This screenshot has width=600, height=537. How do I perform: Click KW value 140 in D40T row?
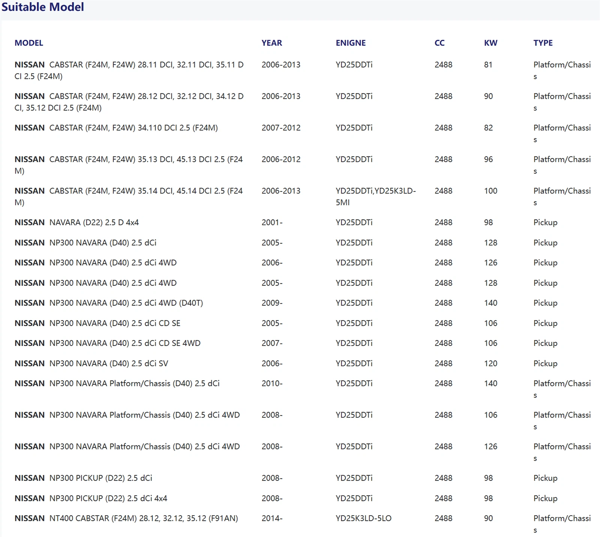click(490, 303)
